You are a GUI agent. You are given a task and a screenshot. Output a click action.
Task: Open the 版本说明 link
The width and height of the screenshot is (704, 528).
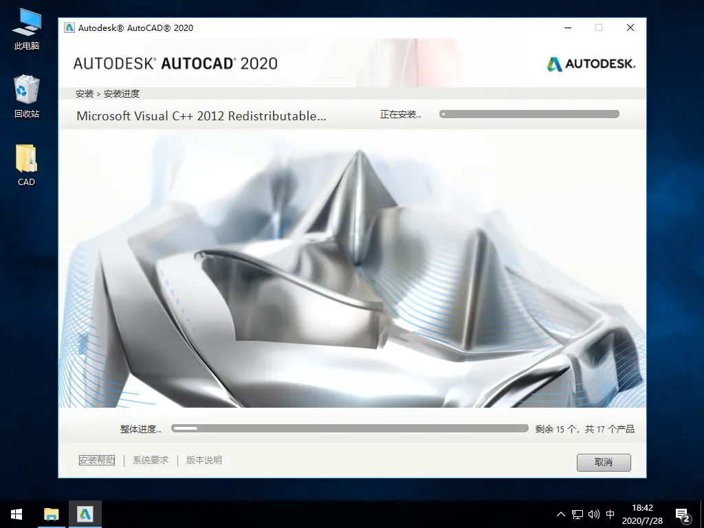203,460
